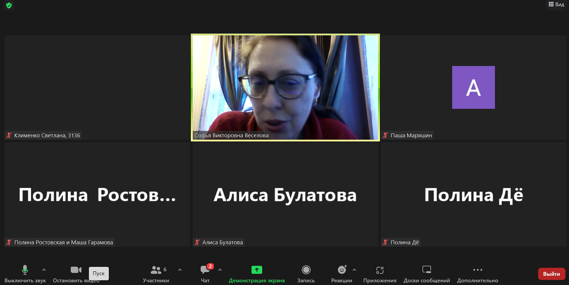Image resolution: width=569 pixels, height=285 pixels.
Task: Expand participants options chevron
Action: tap(180, 270)
